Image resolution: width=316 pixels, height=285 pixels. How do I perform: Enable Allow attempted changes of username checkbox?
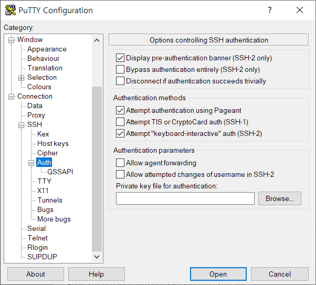pos(120,174)
